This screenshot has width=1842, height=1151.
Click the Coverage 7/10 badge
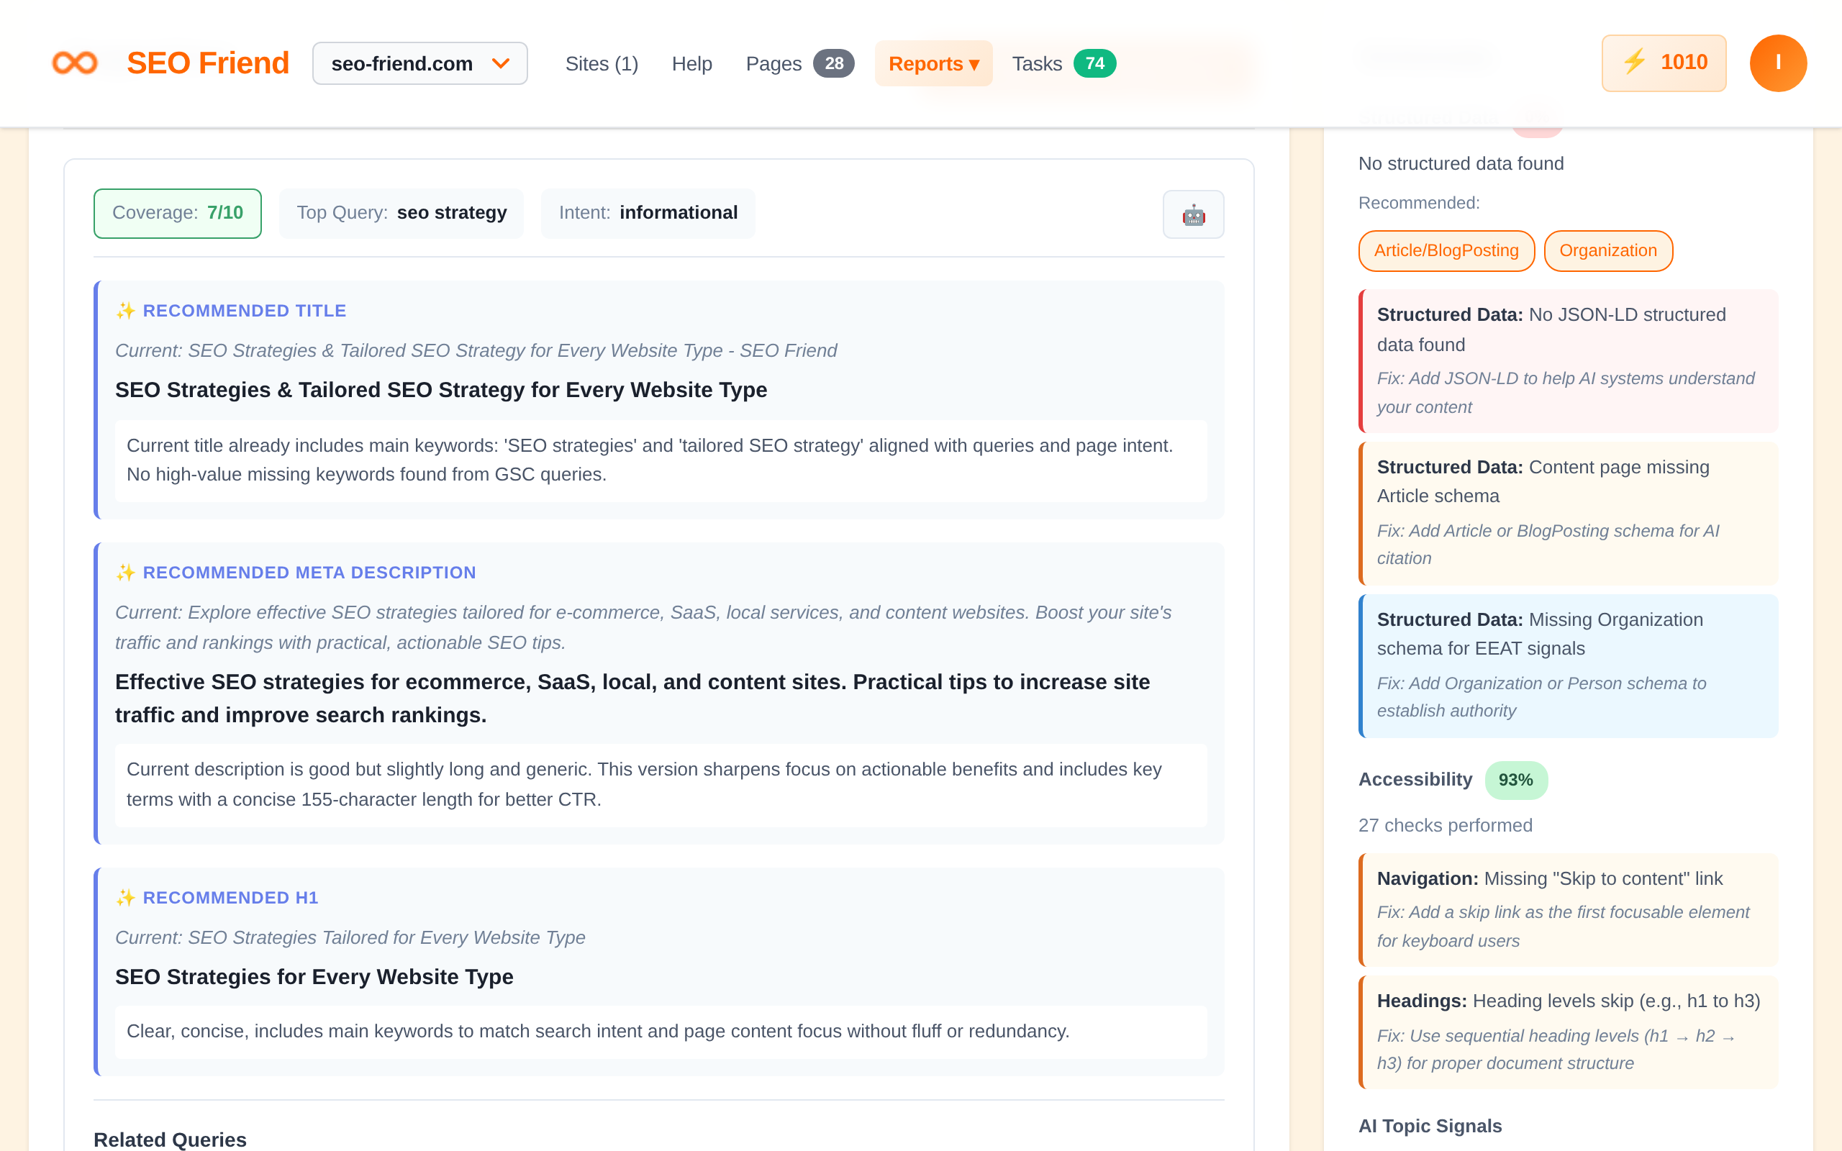click(x=177, y=213)
